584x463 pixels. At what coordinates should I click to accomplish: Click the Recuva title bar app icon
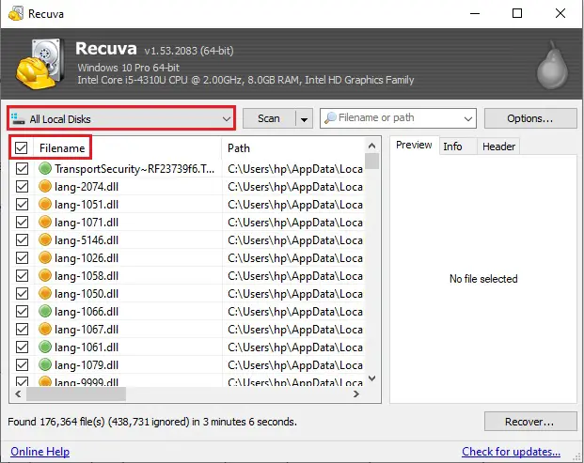click(16, 14)
